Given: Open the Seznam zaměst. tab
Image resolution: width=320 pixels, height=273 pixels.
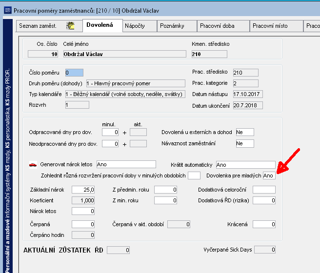Looking at the screenshot, I should [x=49, y=26].
